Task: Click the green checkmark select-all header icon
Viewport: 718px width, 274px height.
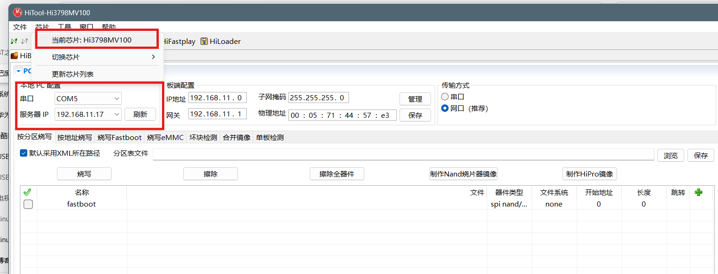Action: (27, 192)
